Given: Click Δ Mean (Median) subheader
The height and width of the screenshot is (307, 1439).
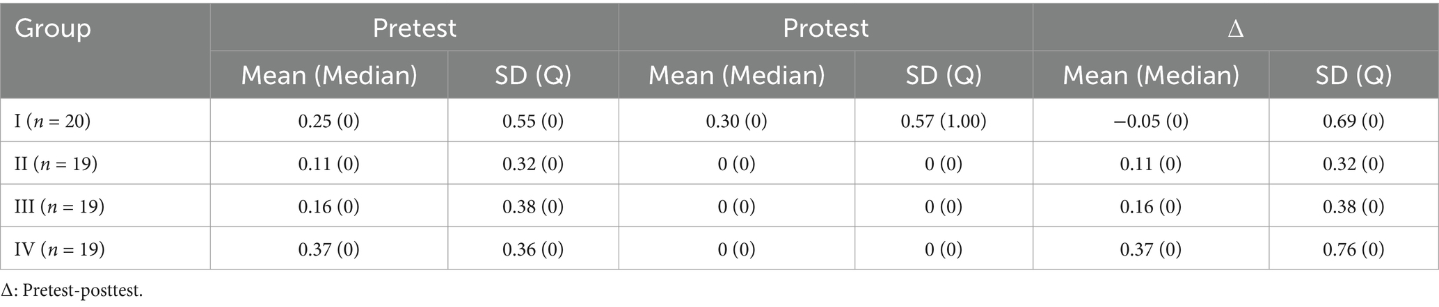Looking at the screenshot, I should pyautogui.click(x=1151, y=75).
